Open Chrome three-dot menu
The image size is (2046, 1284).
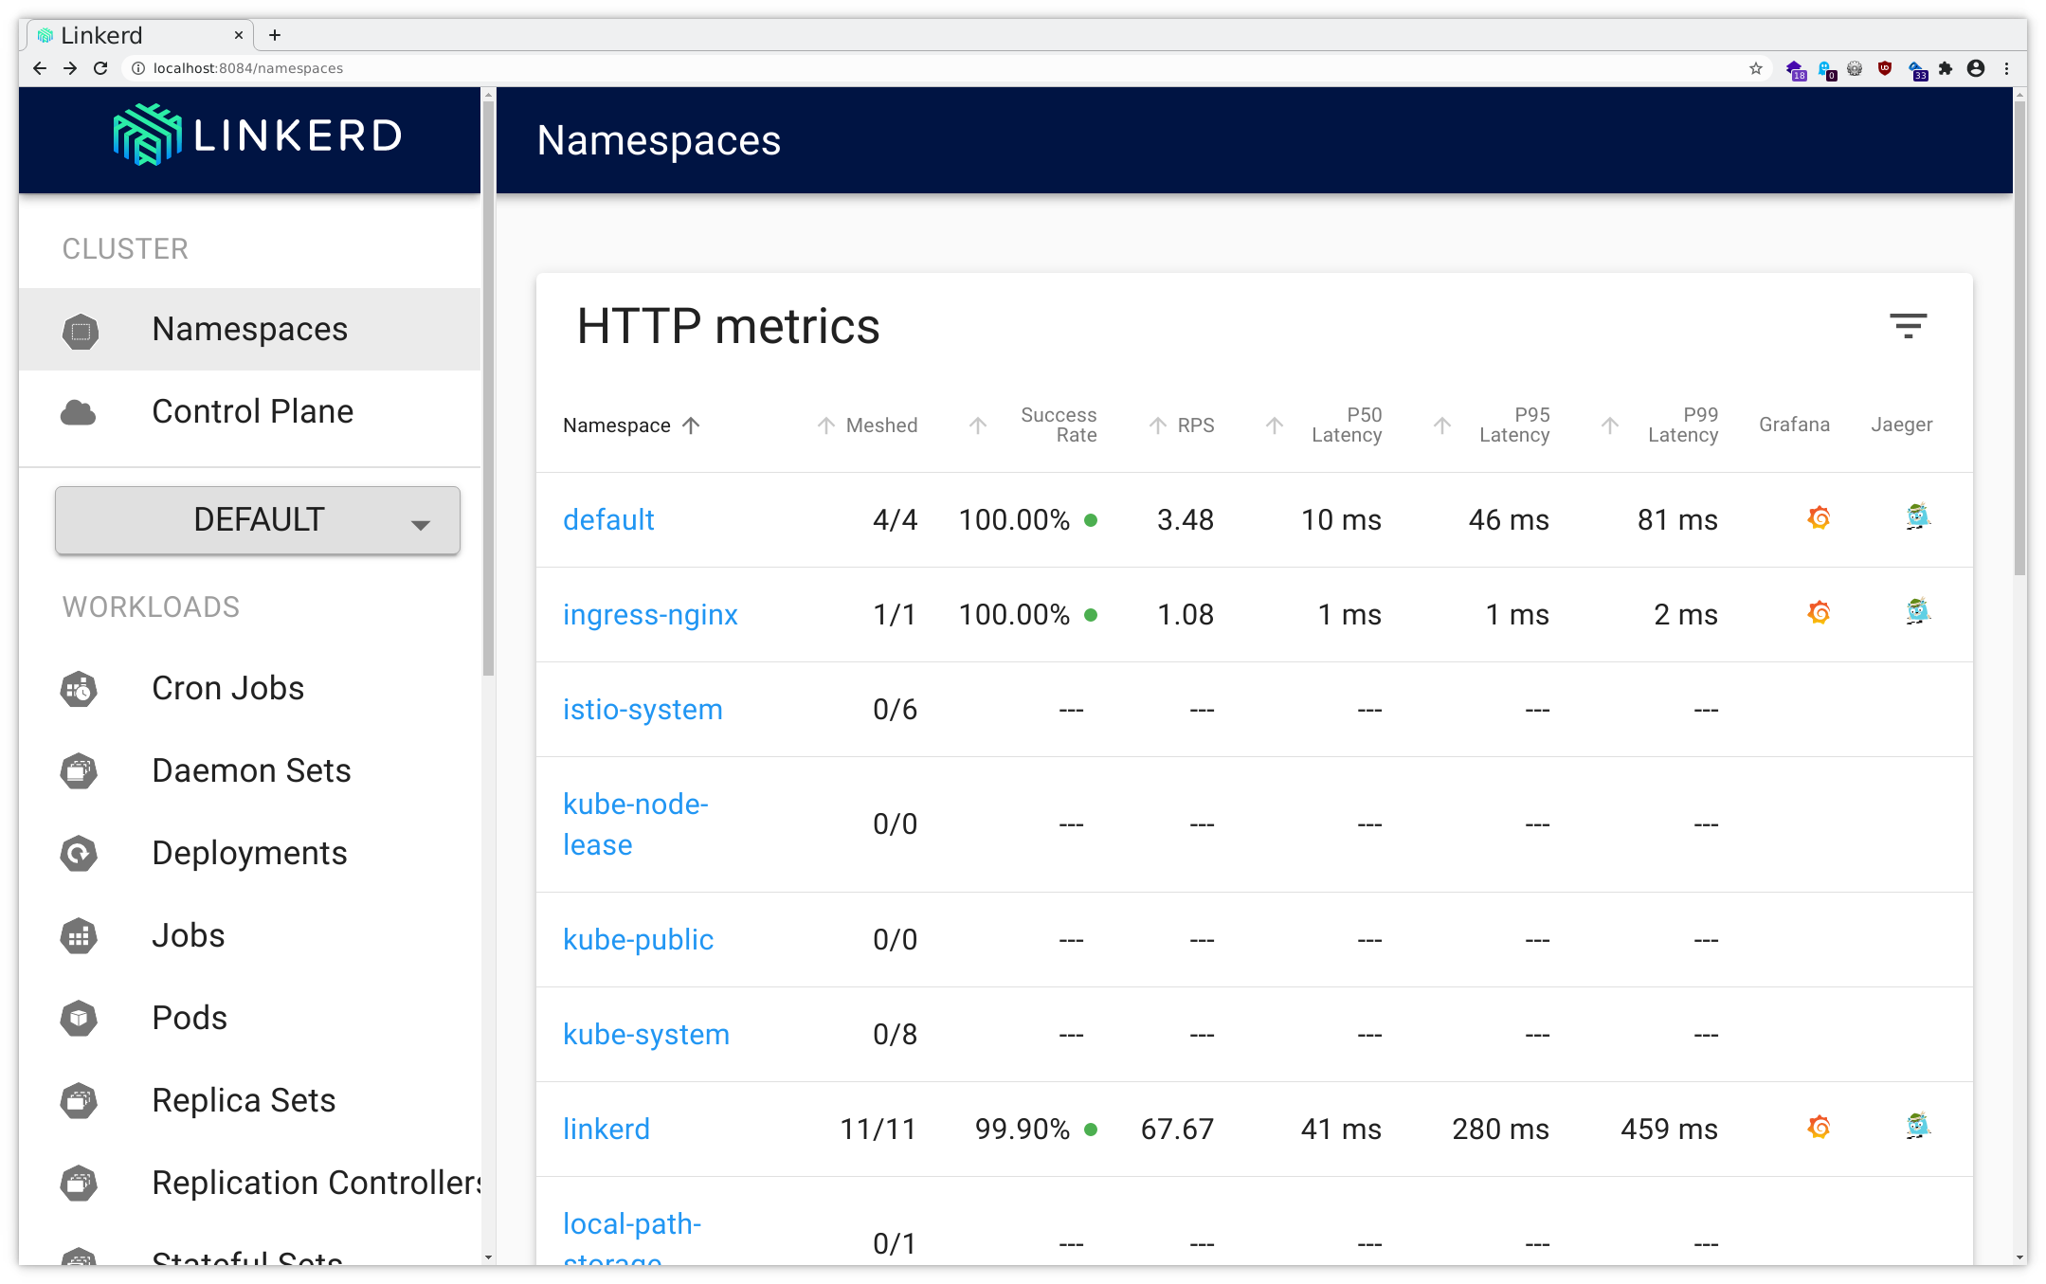pyautogui.click(x=2006, y=68)
